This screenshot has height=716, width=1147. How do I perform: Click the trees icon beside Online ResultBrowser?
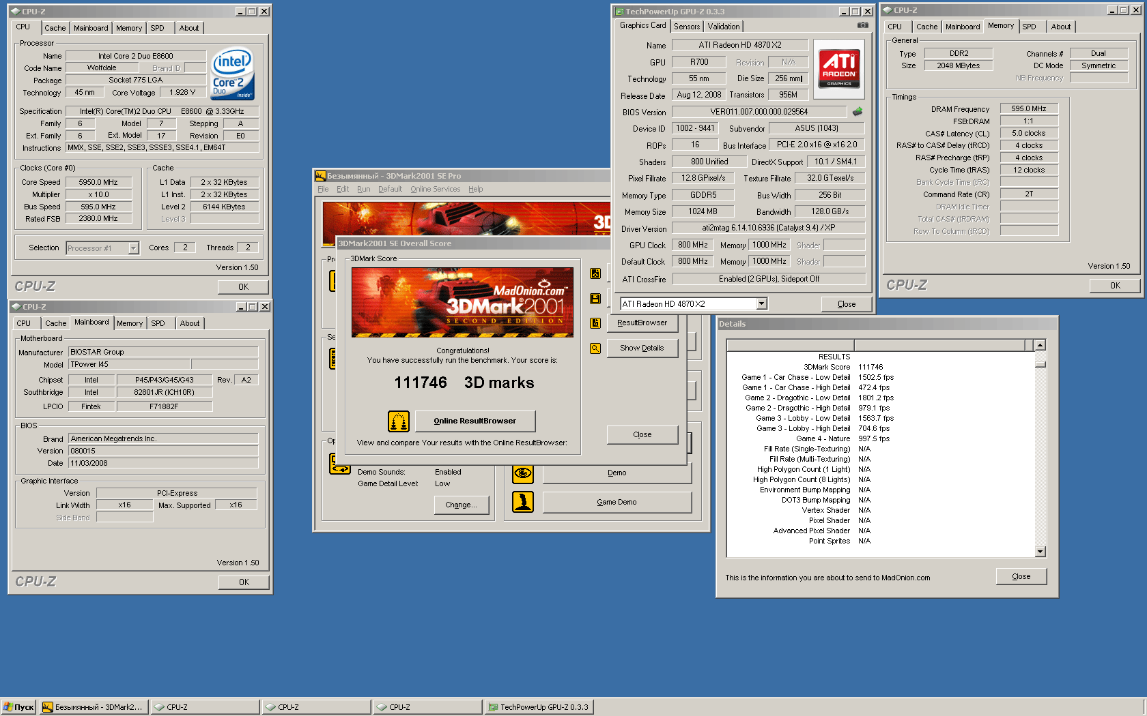(399, 421)
